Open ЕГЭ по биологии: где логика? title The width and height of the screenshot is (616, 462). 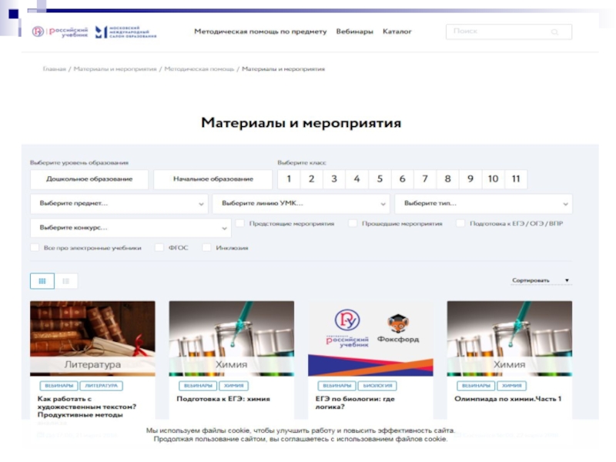coord(355,403)
